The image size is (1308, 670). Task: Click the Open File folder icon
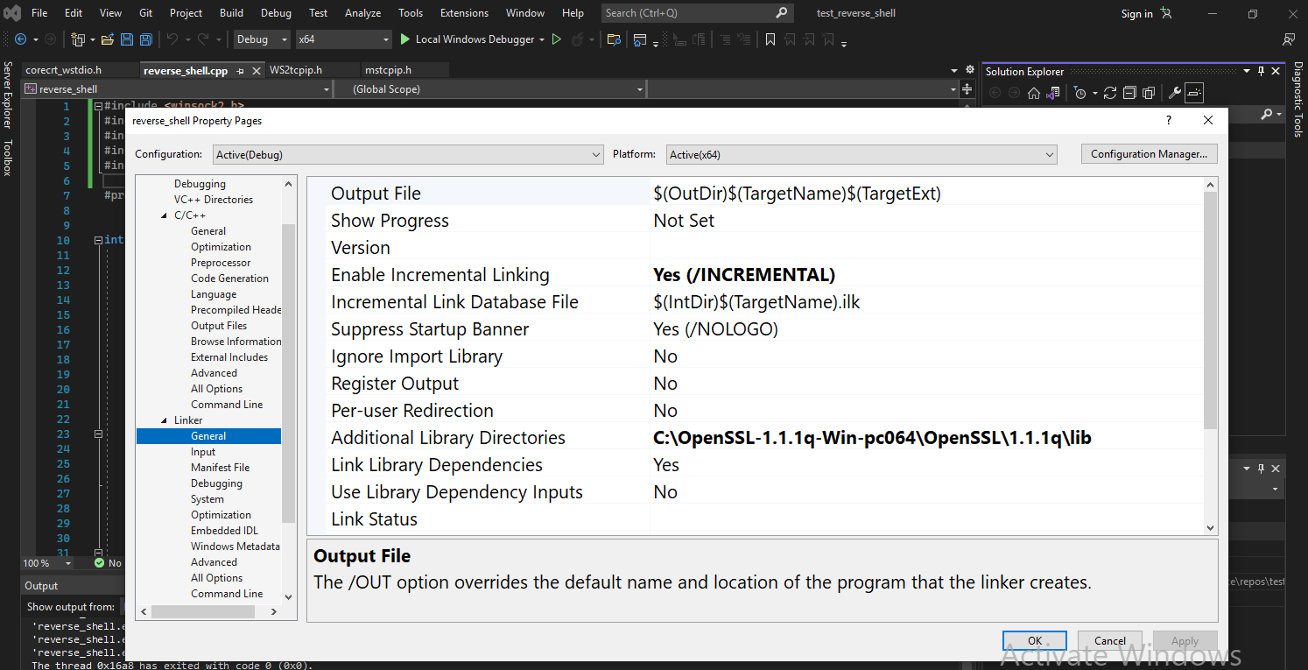coord(108,39)
